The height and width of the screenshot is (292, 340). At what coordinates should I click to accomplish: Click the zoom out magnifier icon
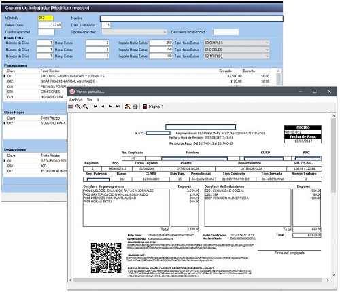click(85, 107)
